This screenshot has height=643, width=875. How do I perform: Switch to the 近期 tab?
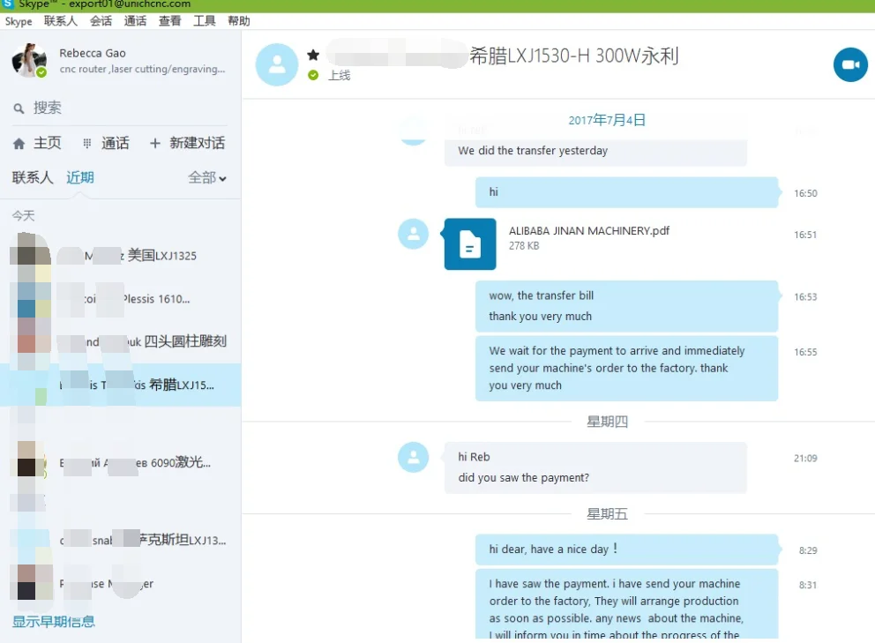click(80, 177)
